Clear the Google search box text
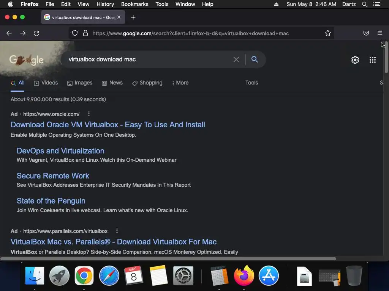This screenshot has height=291, width=389. [236, 59]
